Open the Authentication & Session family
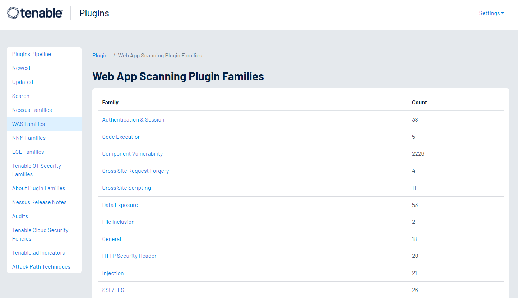This screenshot has height=298, width=518. (133, 119)
